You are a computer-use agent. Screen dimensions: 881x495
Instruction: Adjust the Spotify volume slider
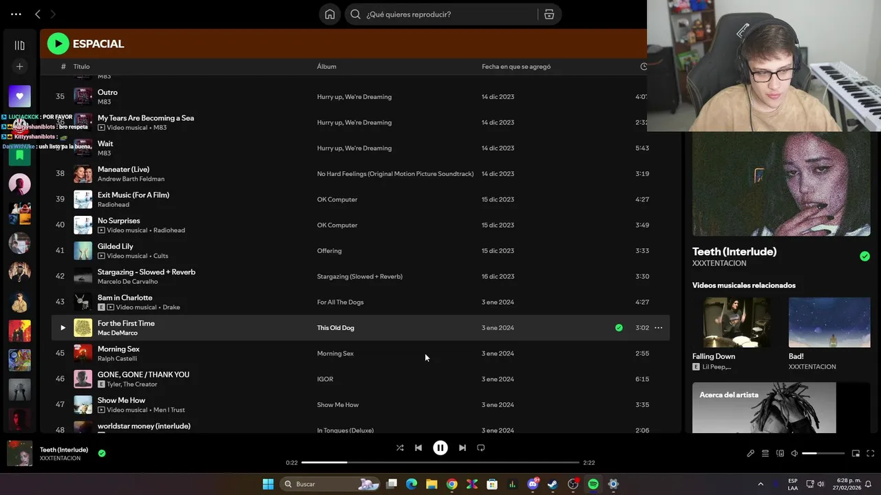point(823,454)
